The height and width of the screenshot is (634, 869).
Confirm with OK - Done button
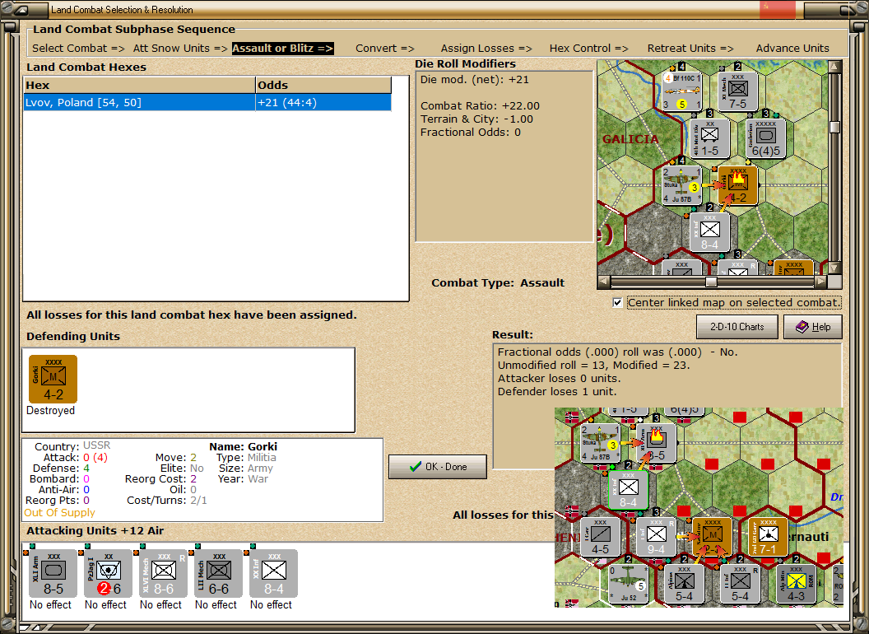click(438, 467)
